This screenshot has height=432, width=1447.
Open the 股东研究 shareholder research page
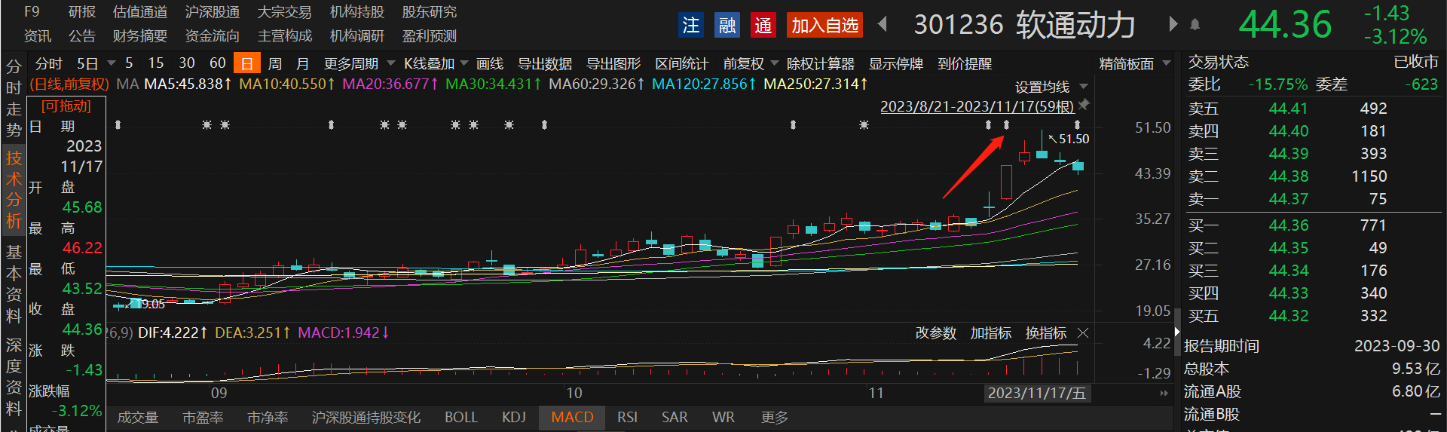point(430,12)
